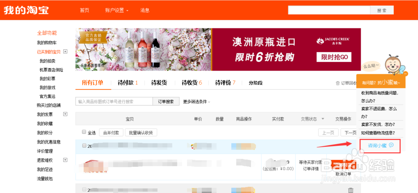Switch to the 待评价 tab
The image size is (418, 193).
coord(225,83)
